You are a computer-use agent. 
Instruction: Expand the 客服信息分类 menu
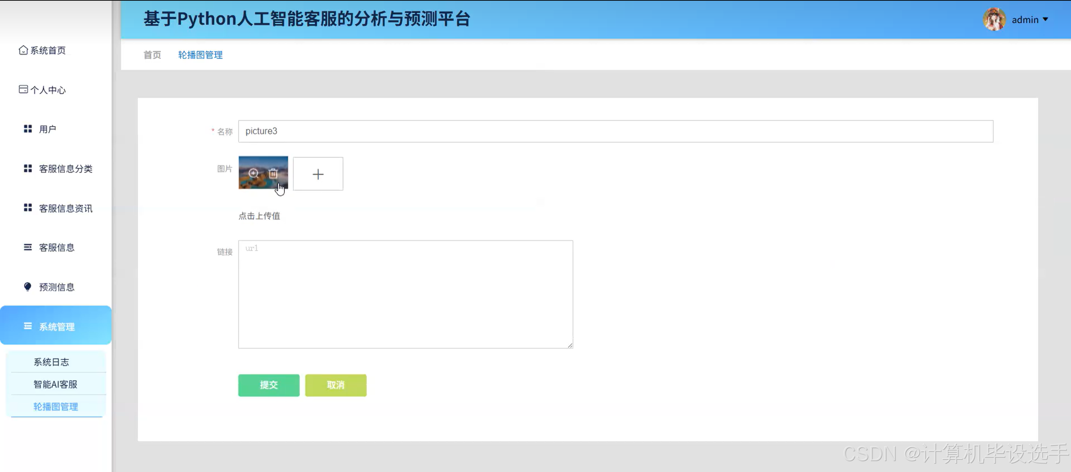coord(66,168)
